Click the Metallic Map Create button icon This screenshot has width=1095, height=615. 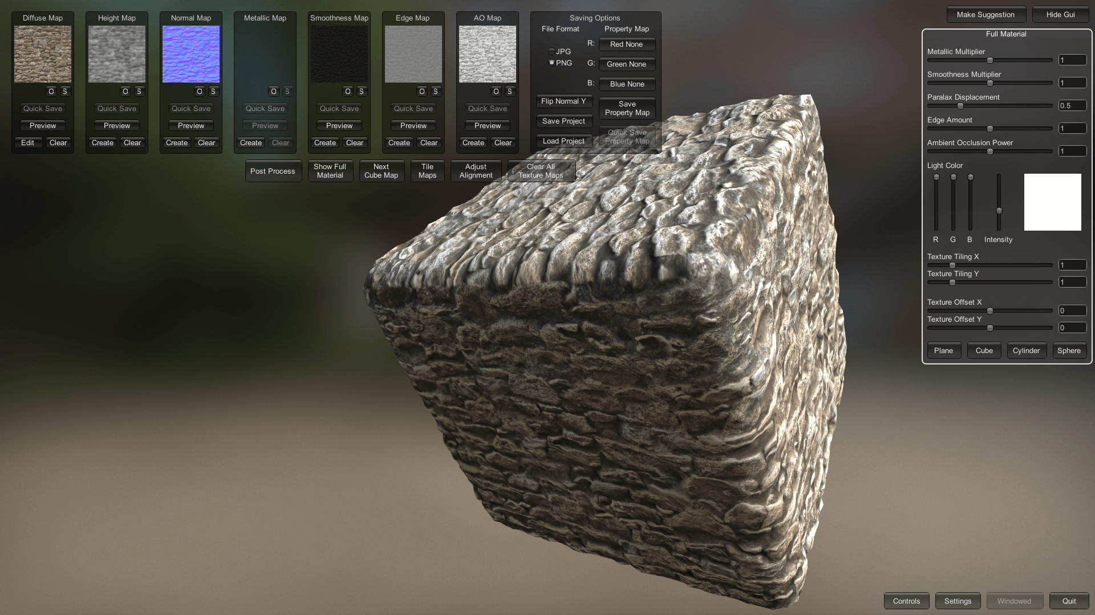pyautogui.click(x=250, y=143)
